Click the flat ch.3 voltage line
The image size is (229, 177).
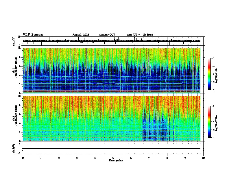(x=112, y=148)
